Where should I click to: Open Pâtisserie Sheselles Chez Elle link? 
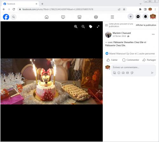click(x=128, y=42)
